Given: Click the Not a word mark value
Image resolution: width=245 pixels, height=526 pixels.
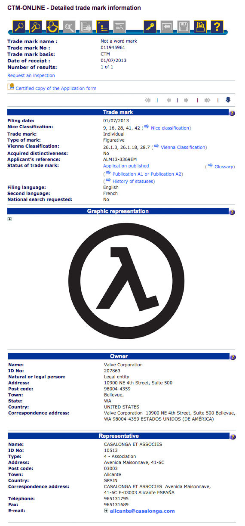Looking at the screenshot, I should click(x=119, y=41).
